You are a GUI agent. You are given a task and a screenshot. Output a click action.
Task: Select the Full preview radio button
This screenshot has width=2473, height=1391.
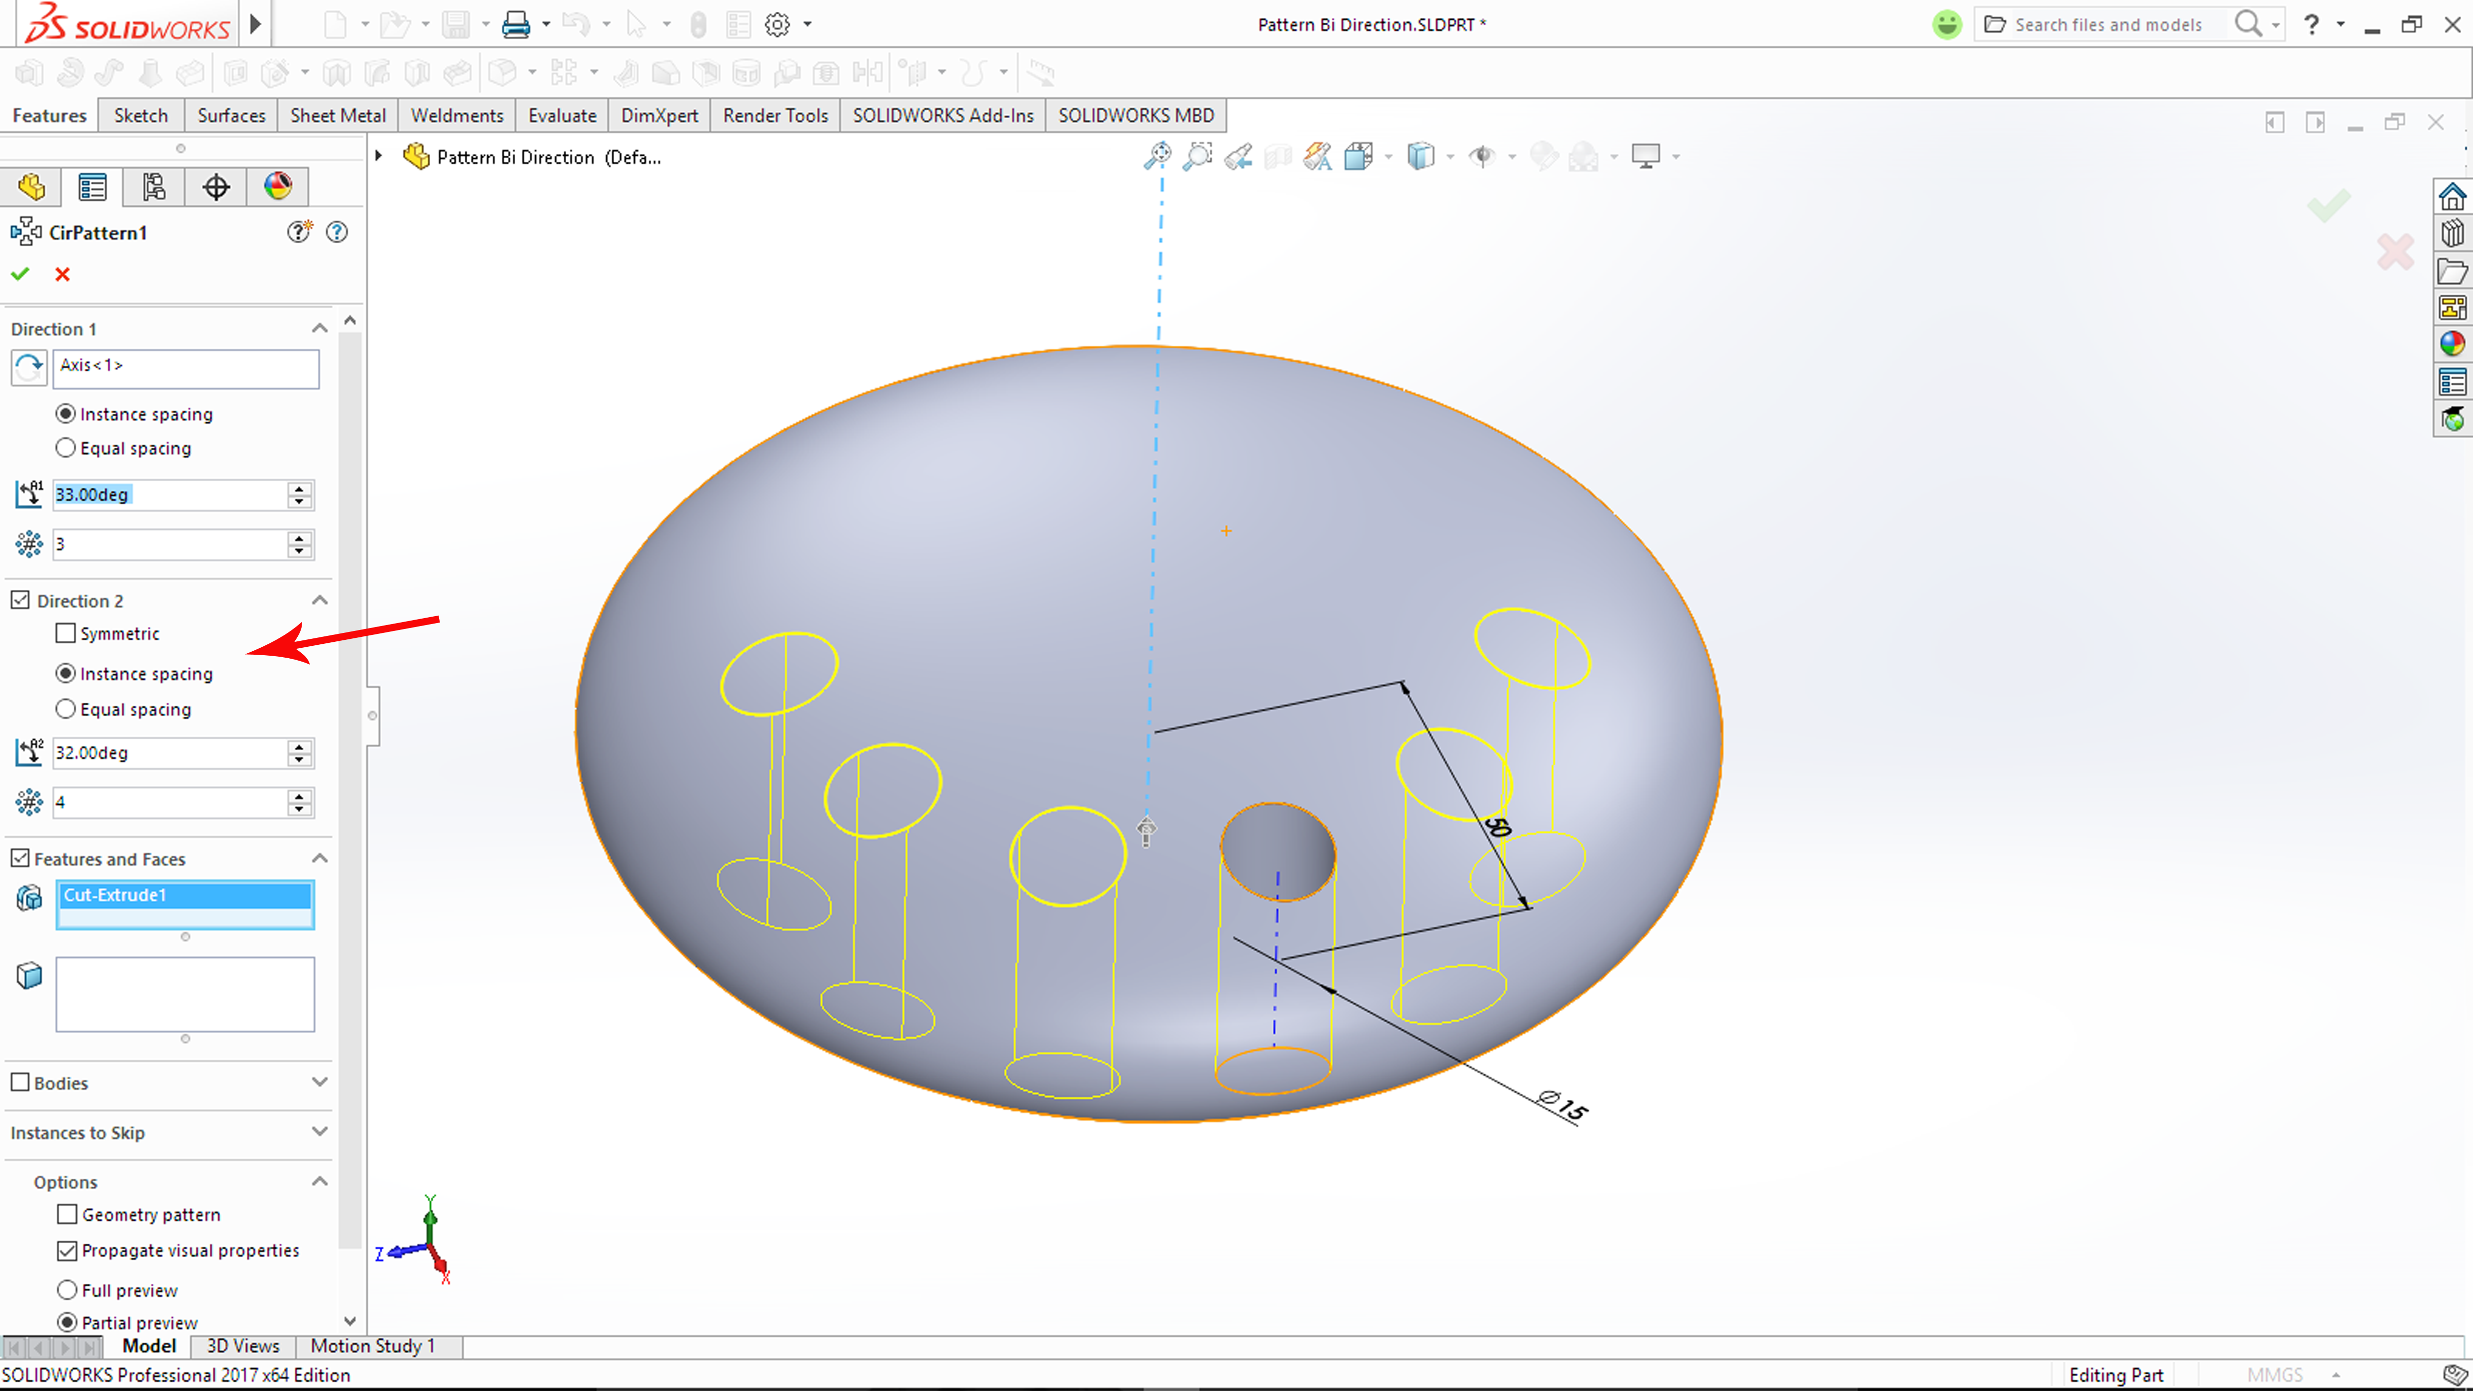67,1290
